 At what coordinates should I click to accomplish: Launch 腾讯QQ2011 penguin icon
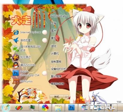point(16,65)
